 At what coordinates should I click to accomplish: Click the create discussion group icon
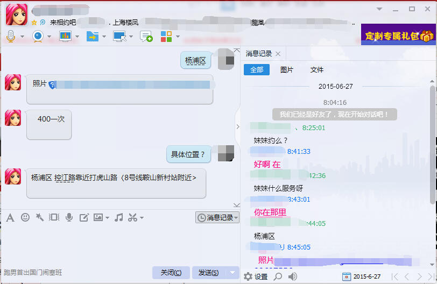[x=146, y=36]
